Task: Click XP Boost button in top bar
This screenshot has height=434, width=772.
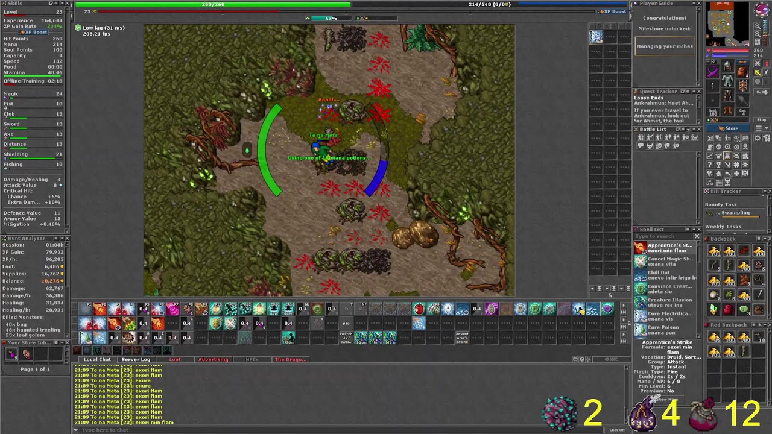Action: 612,11
